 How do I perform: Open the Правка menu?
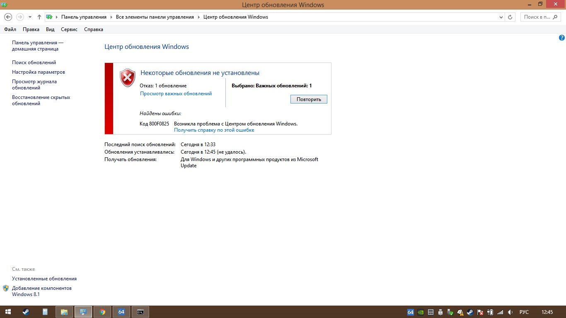click(31, 29)
